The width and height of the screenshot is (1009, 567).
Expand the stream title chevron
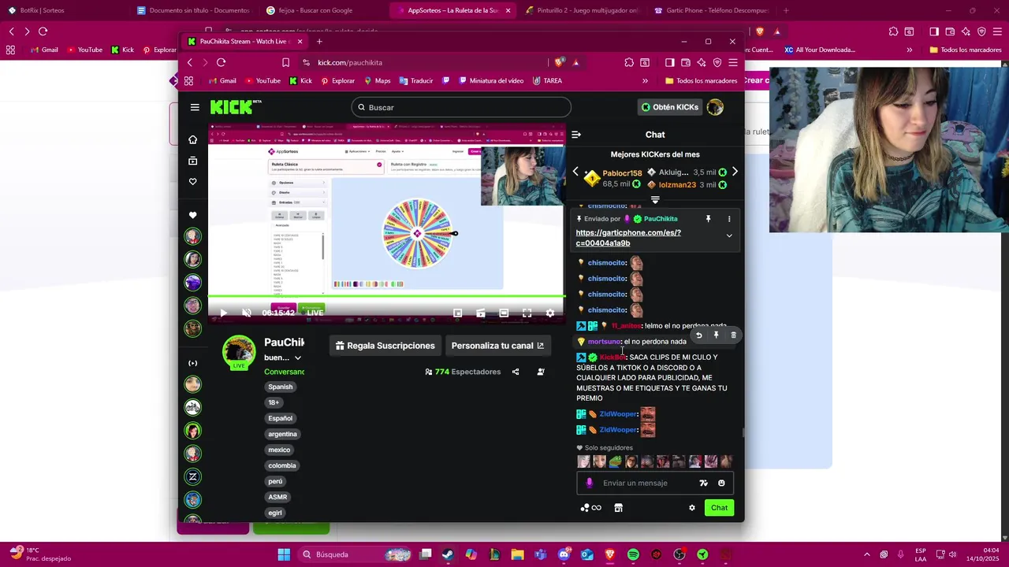click(297, 358)
